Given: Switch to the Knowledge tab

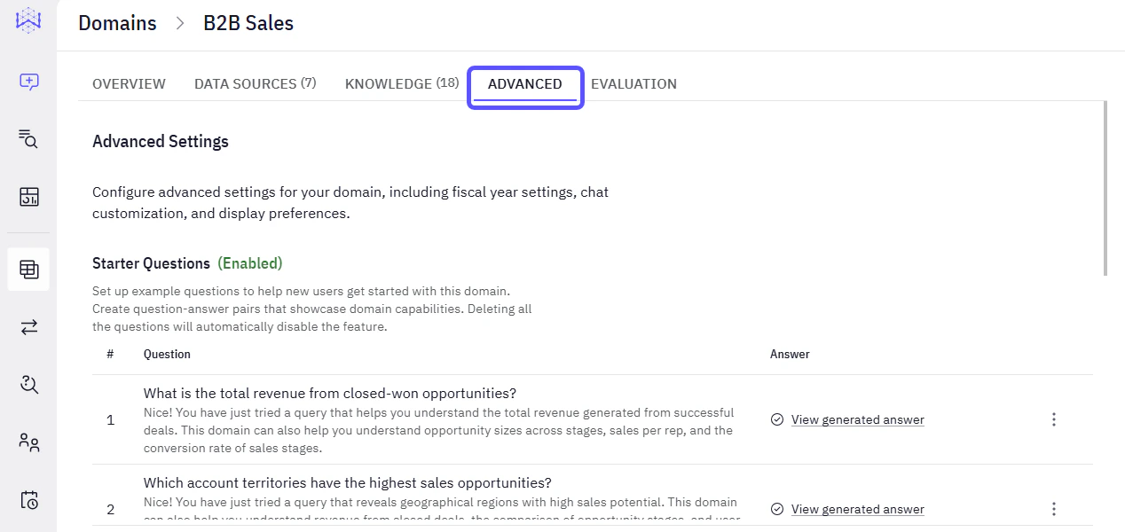Looking at the screenshot, I should point(402,84).
